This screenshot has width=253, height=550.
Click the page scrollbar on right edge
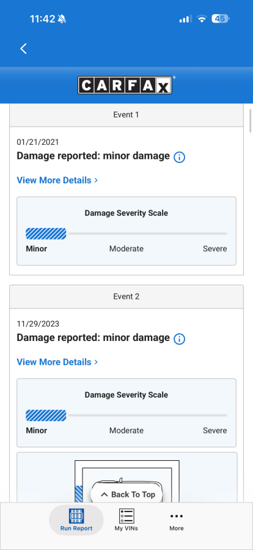pyautogui.click(x=250, y=120)
